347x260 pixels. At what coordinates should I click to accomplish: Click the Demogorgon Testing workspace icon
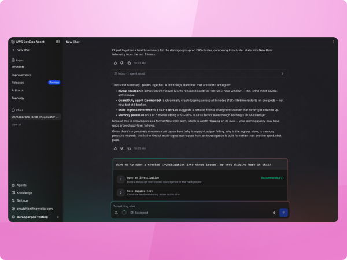point(13,217)
